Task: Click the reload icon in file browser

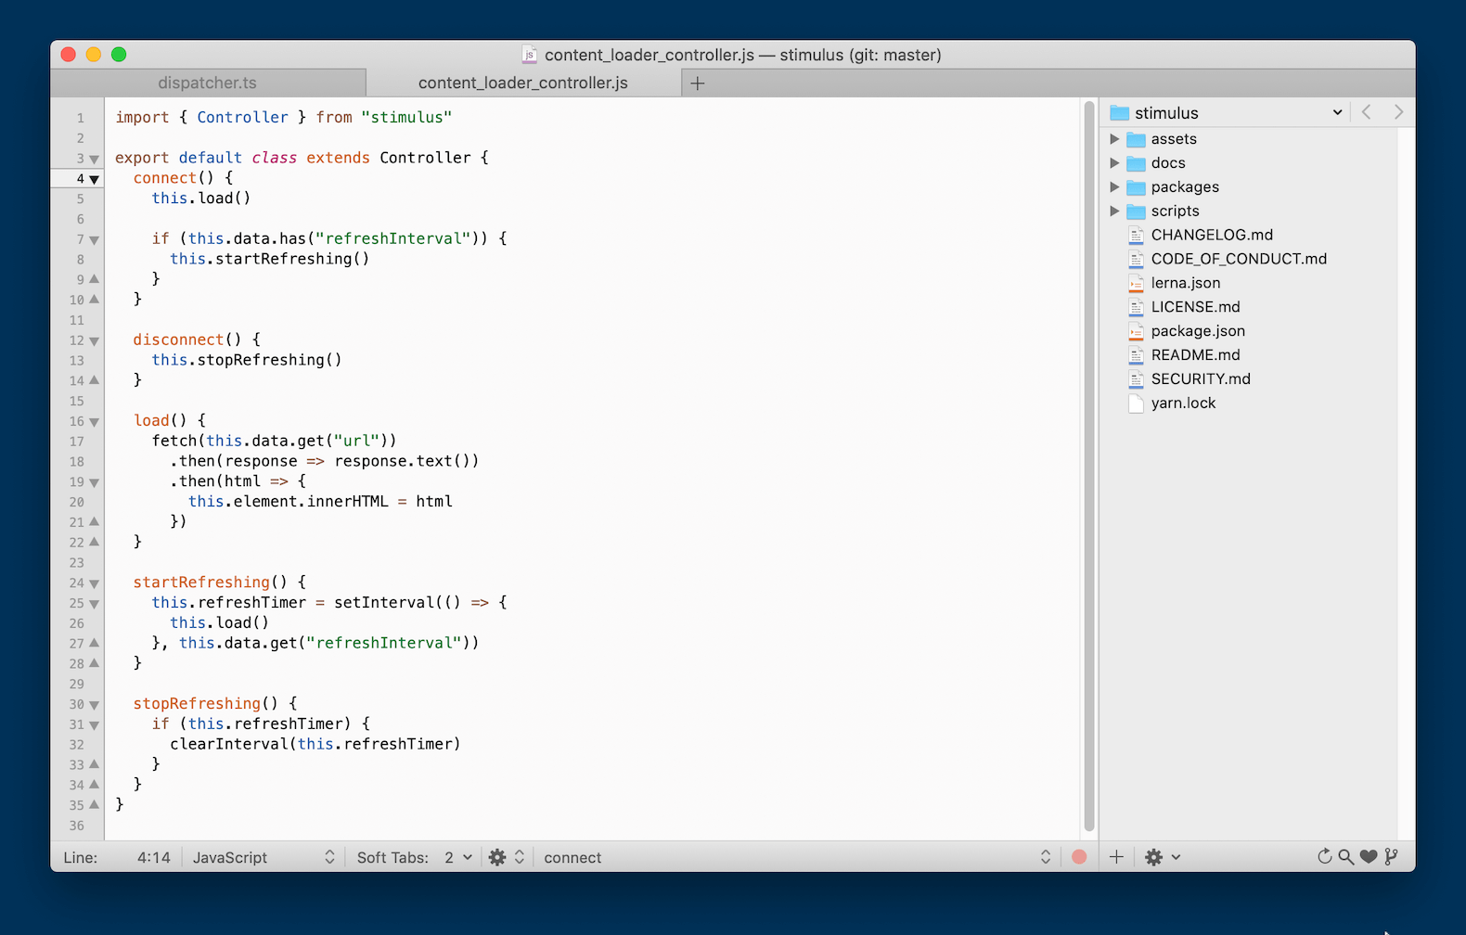Action: point(1324,857)
